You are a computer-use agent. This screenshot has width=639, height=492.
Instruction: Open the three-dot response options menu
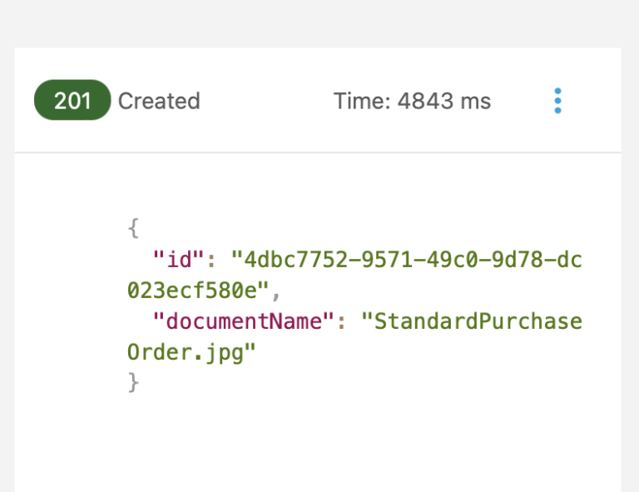click(x=557, y=101)
